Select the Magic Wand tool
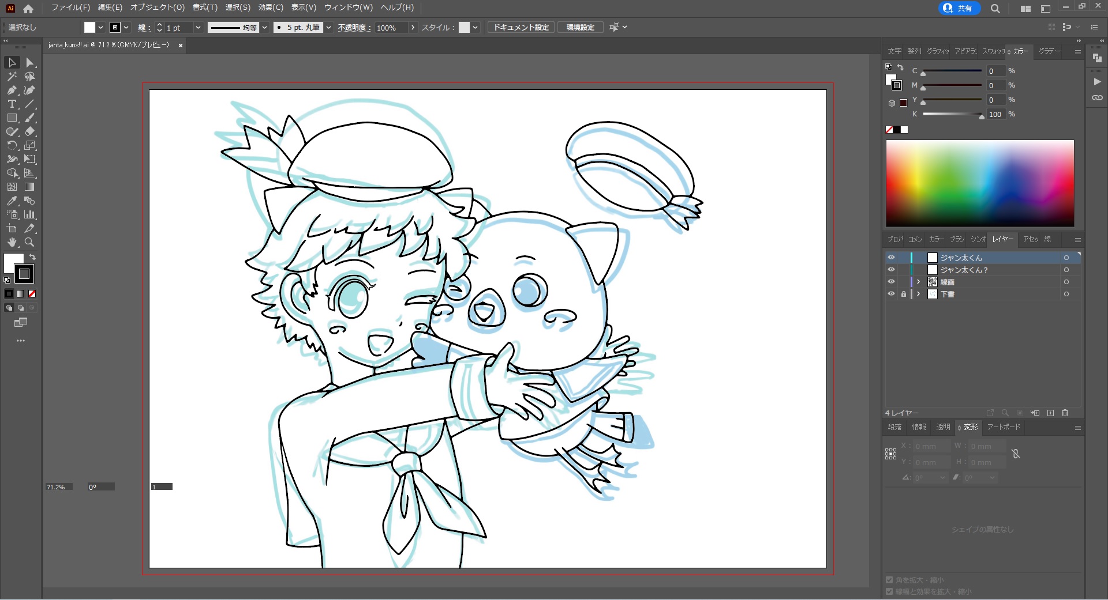 pyautogui.click(x=12, y=76)
